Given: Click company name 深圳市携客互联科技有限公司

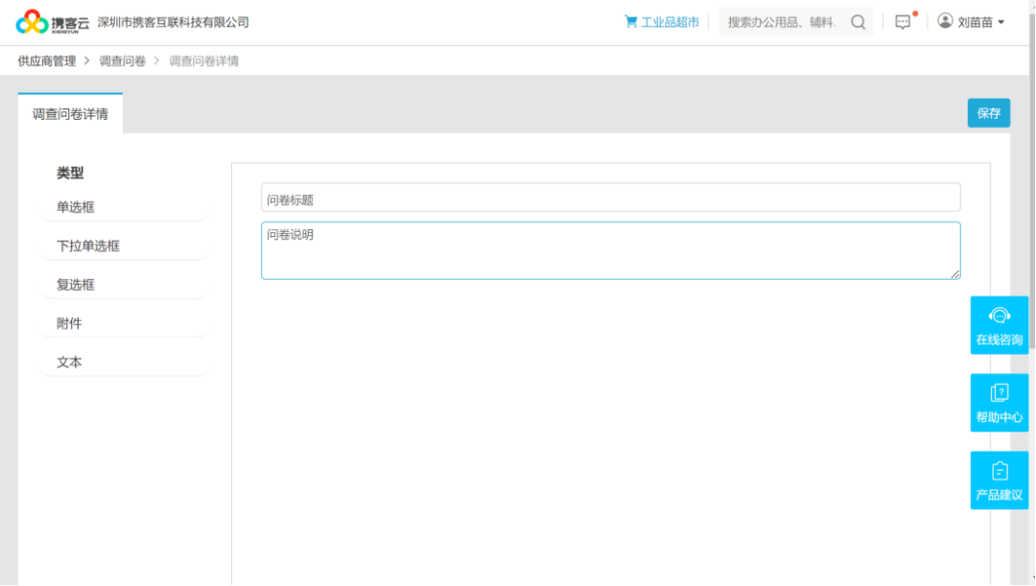Looking at the screenshot, I should pyautogui.click(x=173, y=22).
